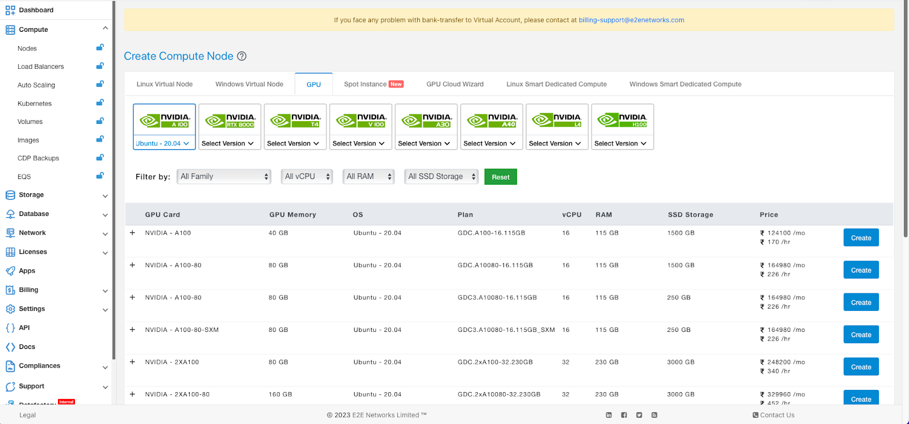Expand the Billing section chevron
Image resolution: width=909 pixels, height=424 pixels.
pyautogui.click(x=105, y=291)
